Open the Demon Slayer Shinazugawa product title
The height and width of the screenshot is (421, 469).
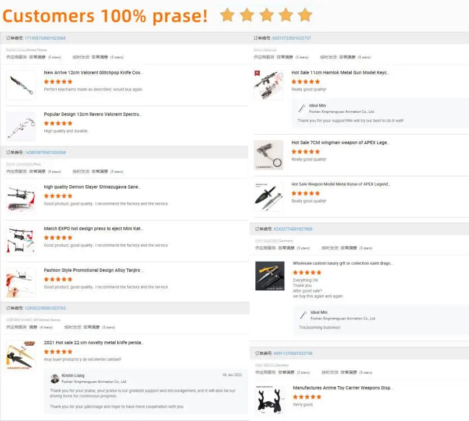93,187
